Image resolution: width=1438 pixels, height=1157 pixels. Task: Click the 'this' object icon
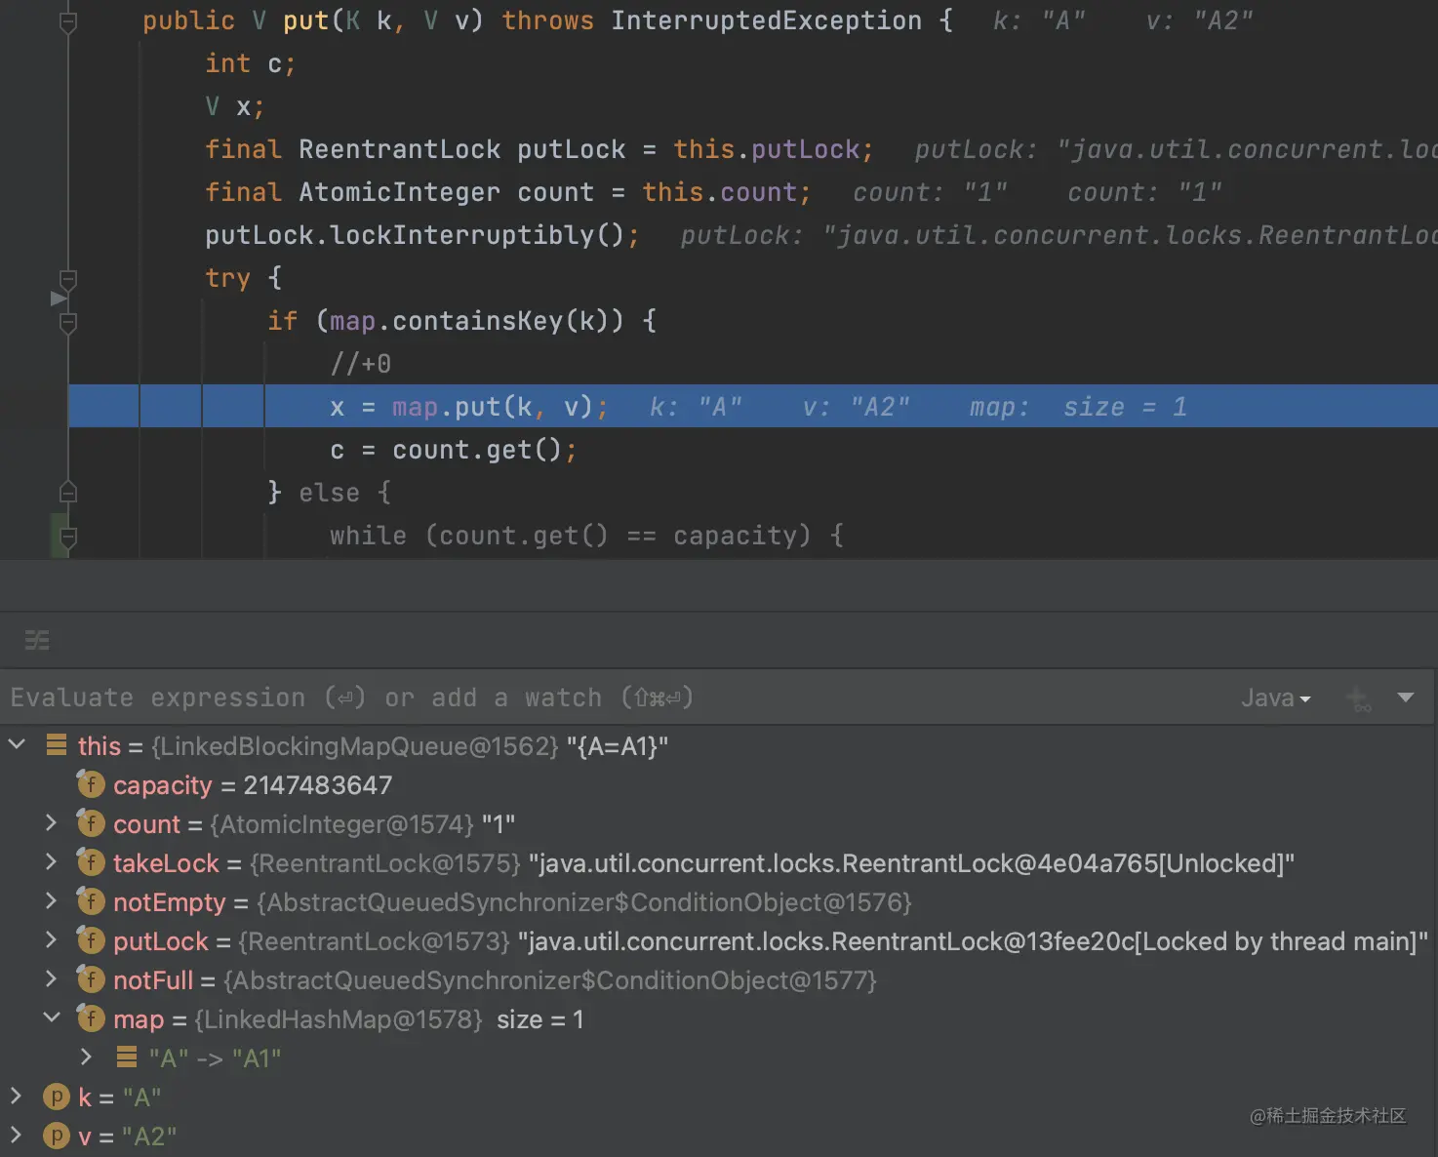pos(57,745)
